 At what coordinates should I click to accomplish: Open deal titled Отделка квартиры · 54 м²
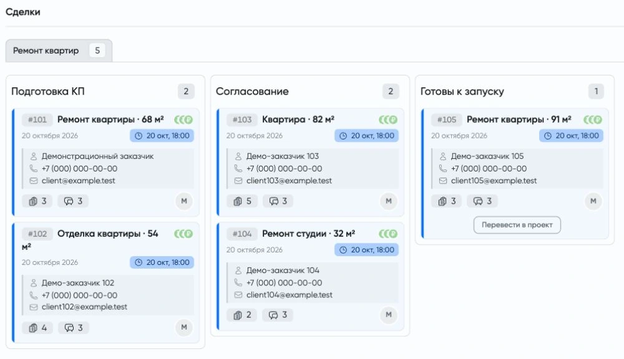click(107, 234)
